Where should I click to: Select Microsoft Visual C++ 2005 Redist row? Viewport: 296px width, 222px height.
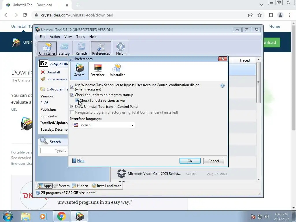(x=183, y=174)
